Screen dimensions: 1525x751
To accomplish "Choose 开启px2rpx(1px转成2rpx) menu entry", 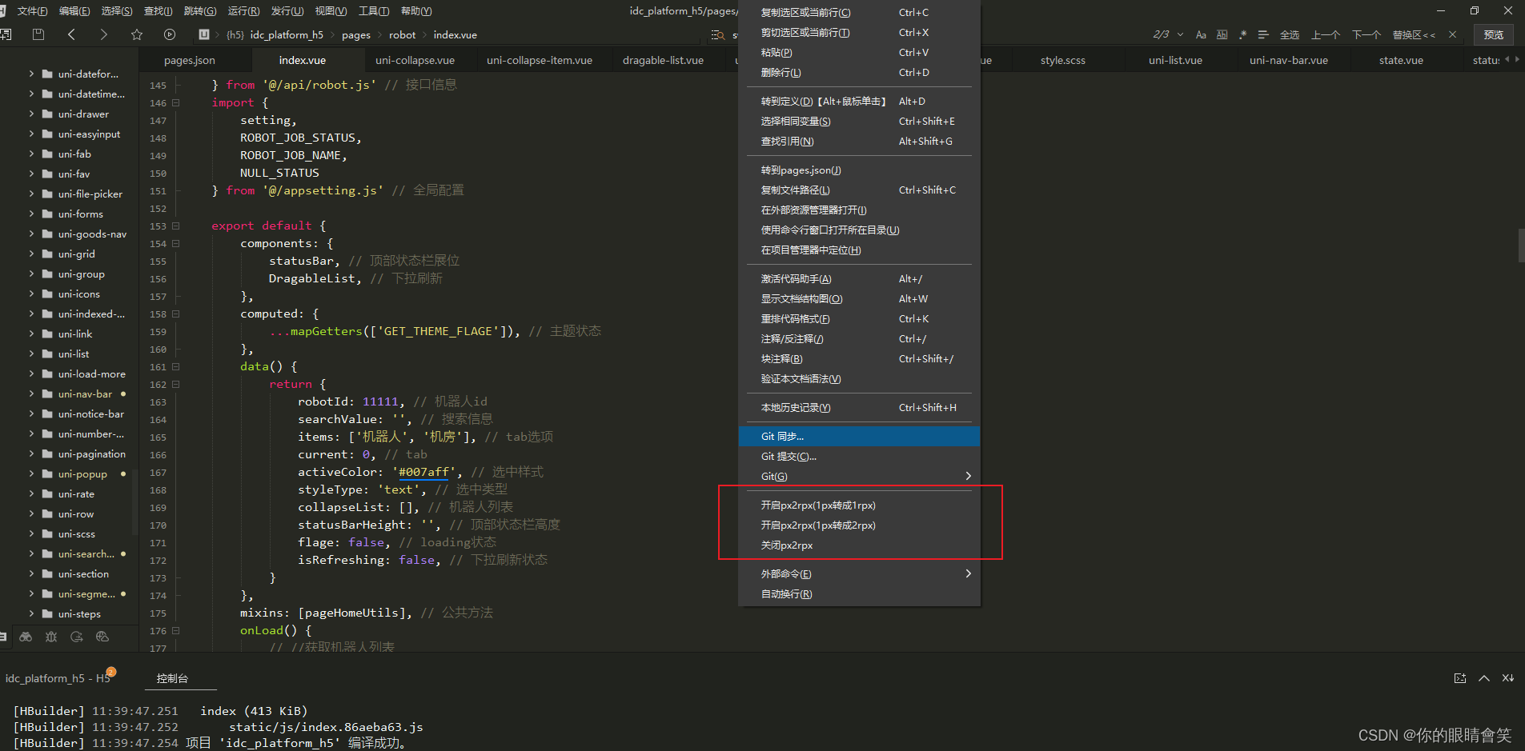I will pyautogui.click(x=859, y=525).
